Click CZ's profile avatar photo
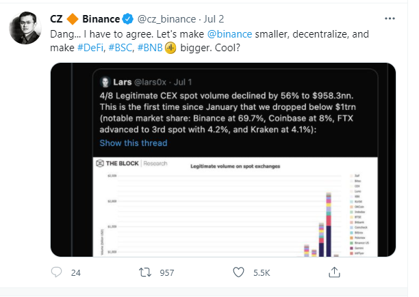 coord(25,28)
